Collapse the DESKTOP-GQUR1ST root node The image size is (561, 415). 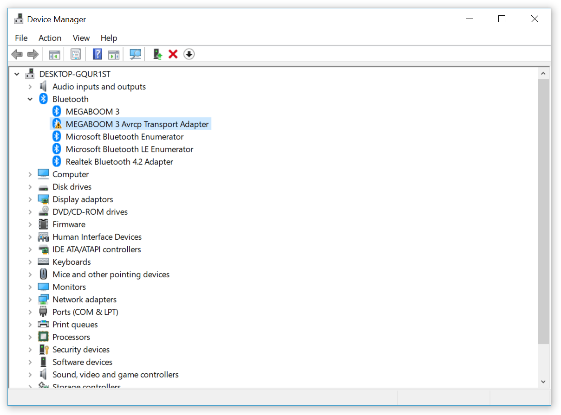tap(17, 74)
